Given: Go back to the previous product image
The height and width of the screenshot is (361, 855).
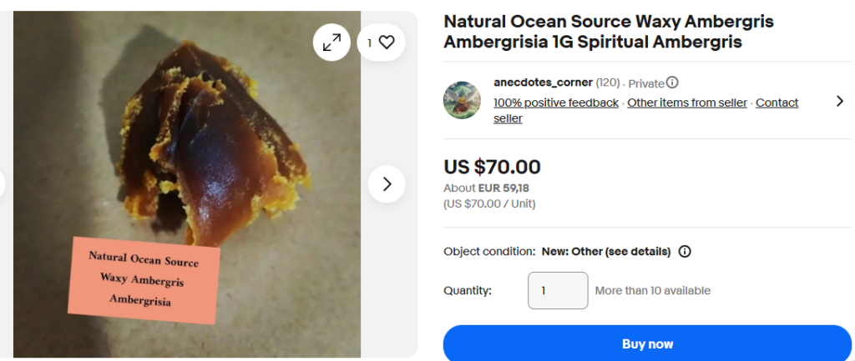Looking at the screenshot, I should click(x=2, y=184).
